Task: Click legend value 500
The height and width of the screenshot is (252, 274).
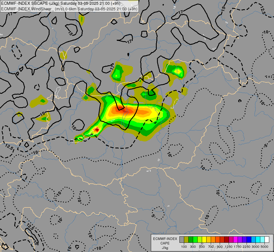Action: pyautogui.click(x=202, y=247)
